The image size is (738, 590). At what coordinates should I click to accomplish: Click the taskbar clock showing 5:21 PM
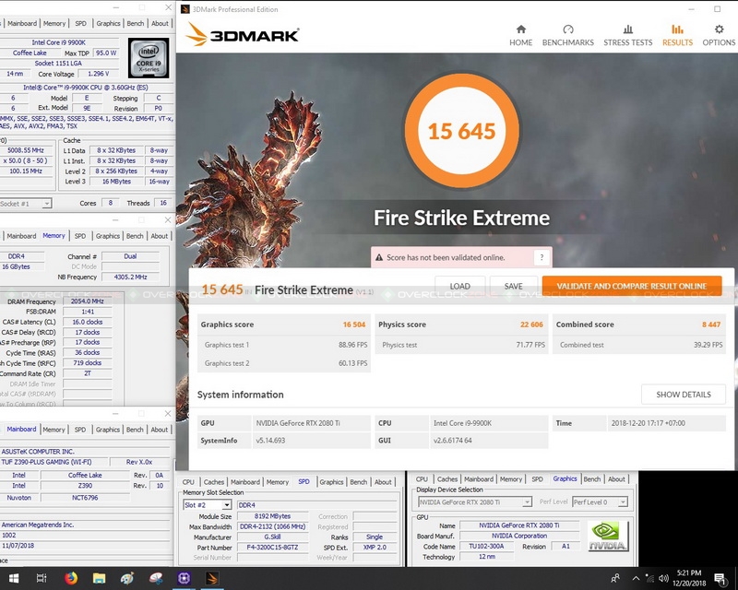[689, 578]
